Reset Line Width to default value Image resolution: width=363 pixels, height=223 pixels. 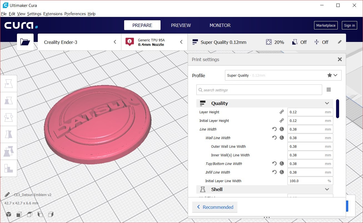click(274, 129)
